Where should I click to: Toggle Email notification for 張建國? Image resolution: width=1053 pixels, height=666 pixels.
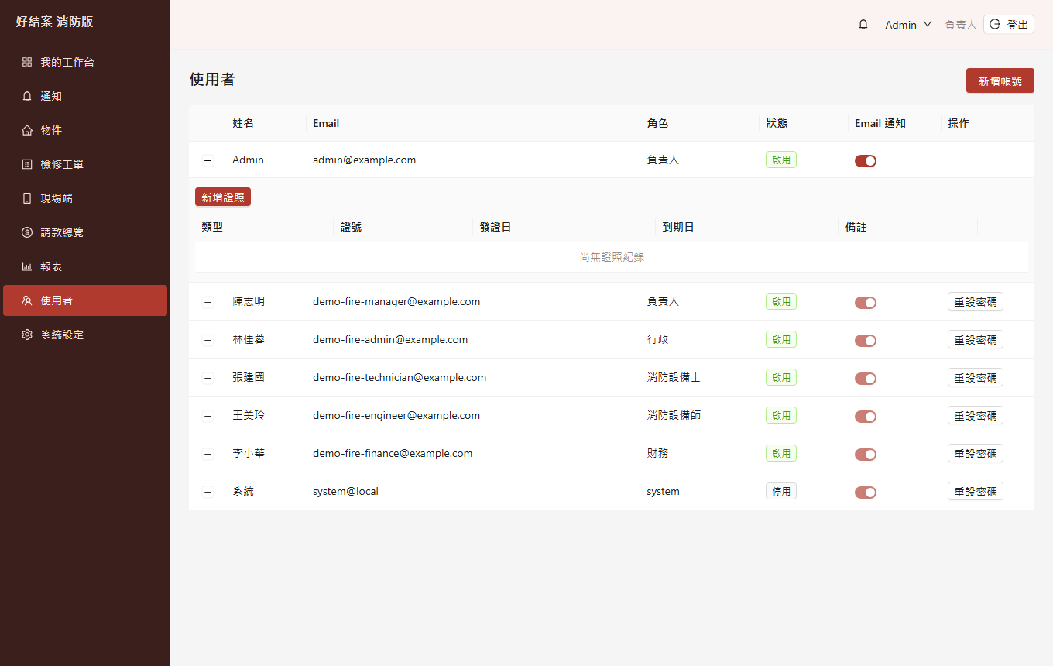pyautogui.click(x=866, y=379)
